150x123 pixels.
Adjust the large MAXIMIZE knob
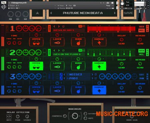click(x=75, y=116)
